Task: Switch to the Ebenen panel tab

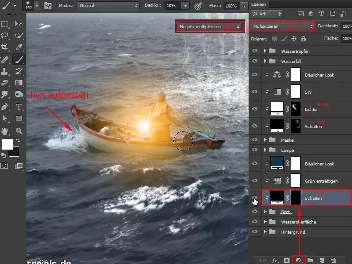Action: point(258,4)
